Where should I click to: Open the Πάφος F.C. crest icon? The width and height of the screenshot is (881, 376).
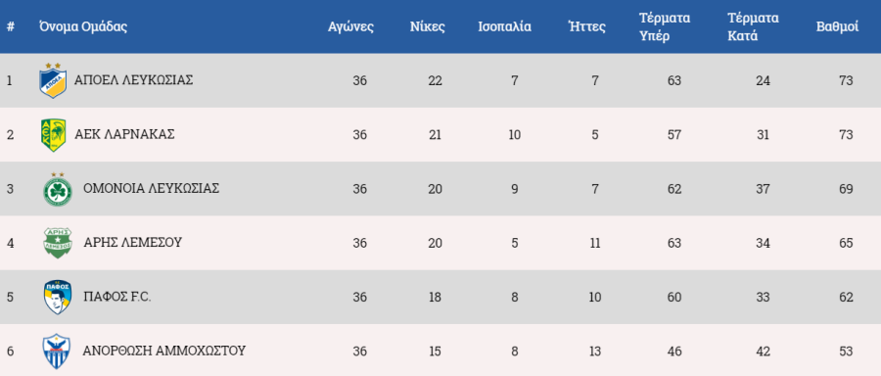click(x=58, y=297)
